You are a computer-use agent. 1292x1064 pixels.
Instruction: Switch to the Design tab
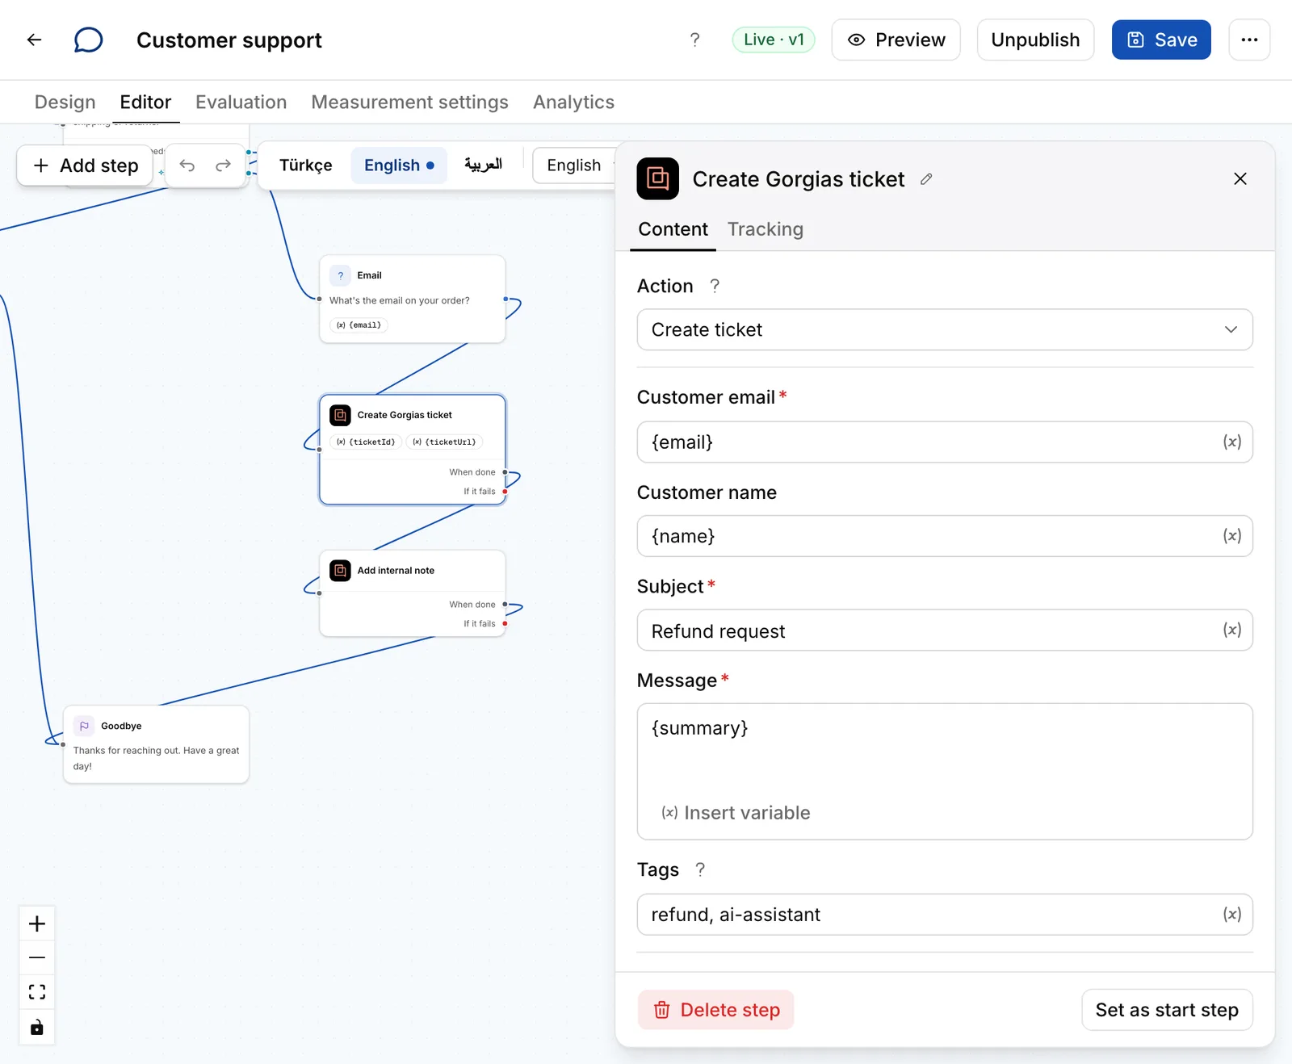click(65, 102)
